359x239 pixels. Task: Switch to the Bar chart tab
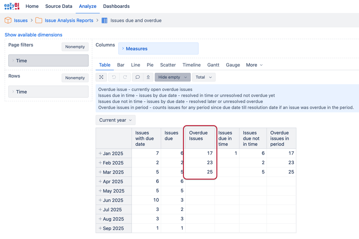point(121,65)
